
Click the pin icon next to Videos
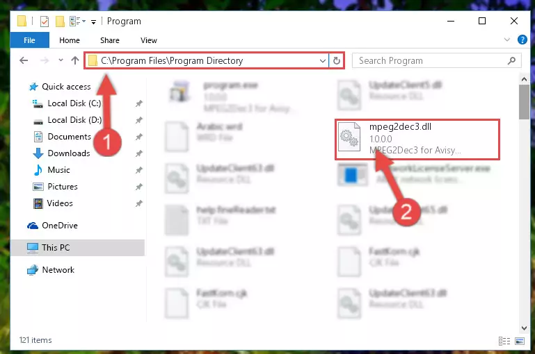point(138,203)
